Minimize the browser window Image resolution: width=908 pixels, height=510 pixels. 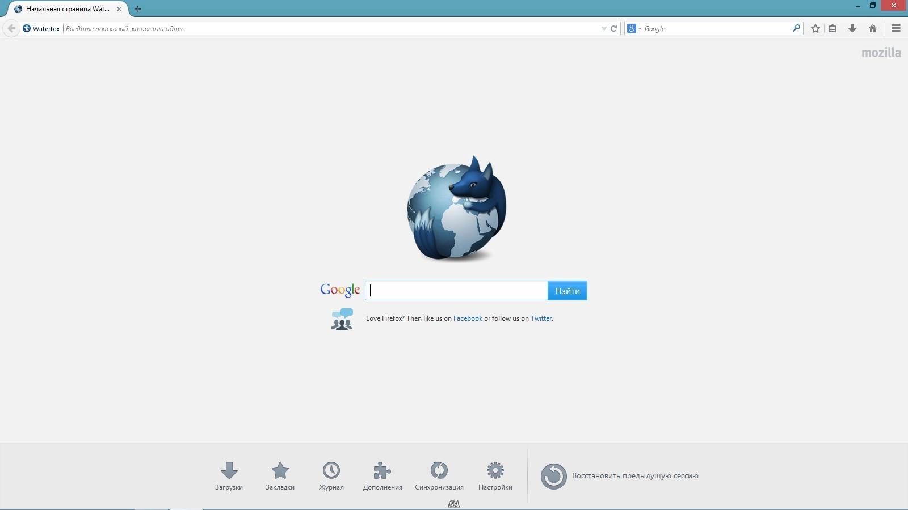[x=858, y=6]
